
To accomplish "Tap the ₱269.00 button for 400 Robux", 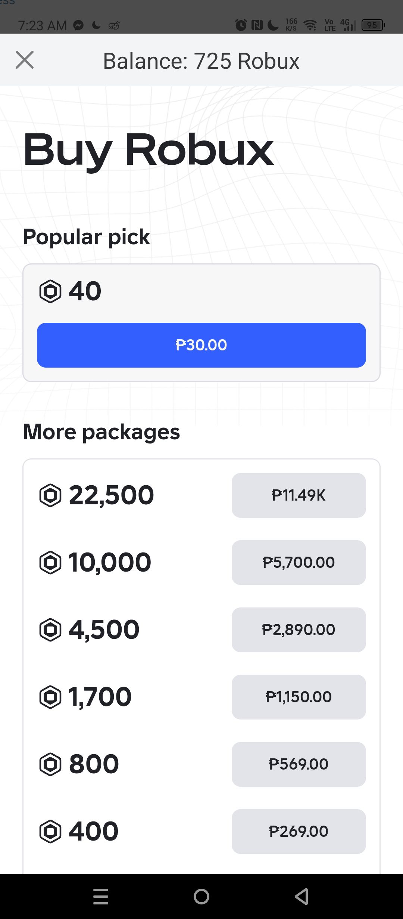I will coord(299,832).
